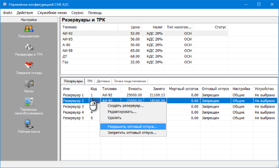
Task: Switch to the ТРК tab
Action: (x=90, y=81)
